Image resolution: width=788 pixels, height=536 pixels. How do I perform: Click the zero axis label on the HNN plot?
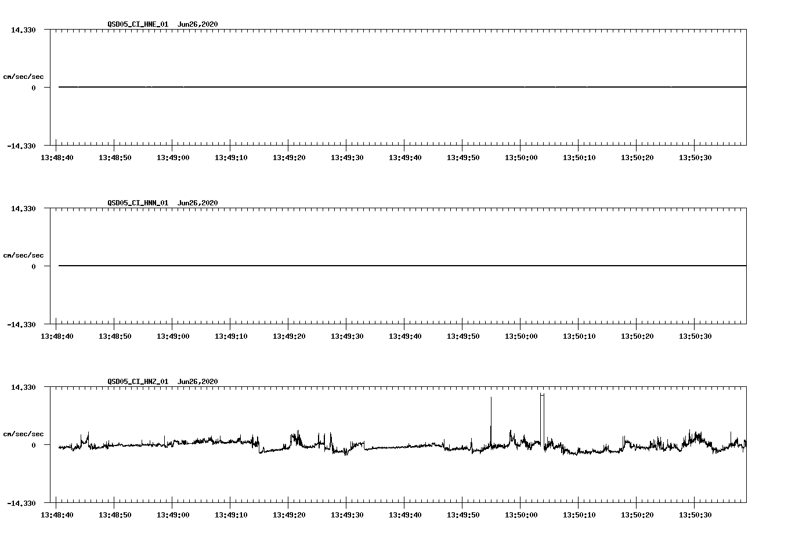34,267
